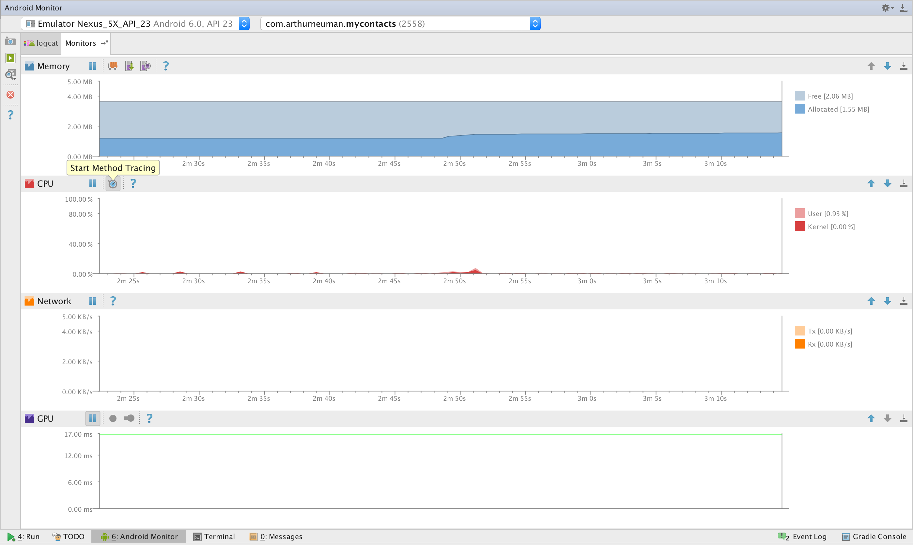Click the Memory monitor title
The image size is (913, 545).
click(53, 66)
